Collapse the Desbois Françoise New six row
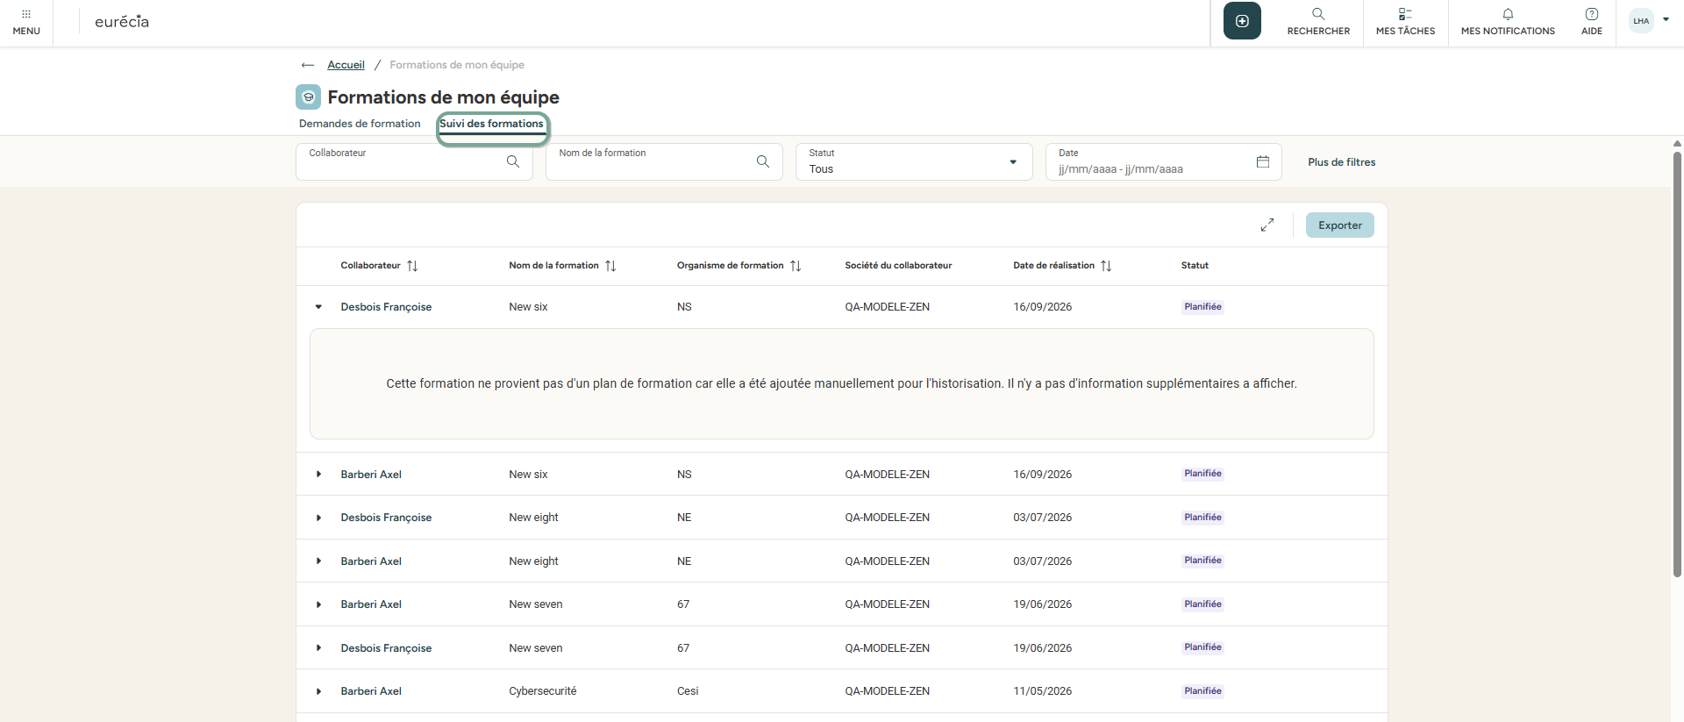This screenshot has height=722, width=1684. point(318,307)
